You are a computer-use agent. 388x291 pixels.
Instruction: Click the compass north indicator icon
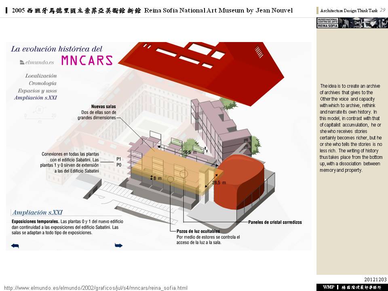click(40, 110)
